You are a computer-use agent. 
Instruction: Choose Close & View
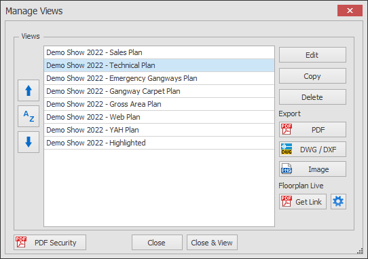point(212,242)
